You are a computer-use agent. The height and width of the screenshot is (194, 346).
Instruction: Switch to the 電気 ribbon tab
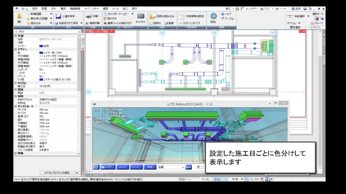(63, 9)
